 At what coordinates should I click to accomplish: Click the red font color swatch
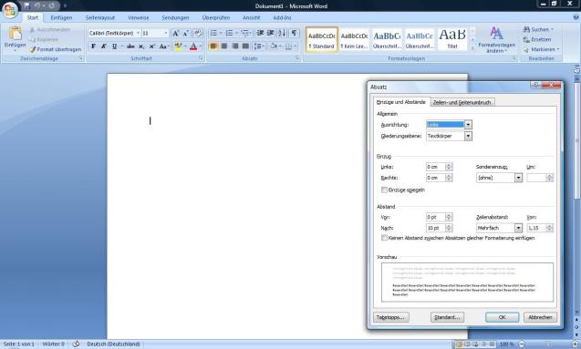tap(193, 46)
